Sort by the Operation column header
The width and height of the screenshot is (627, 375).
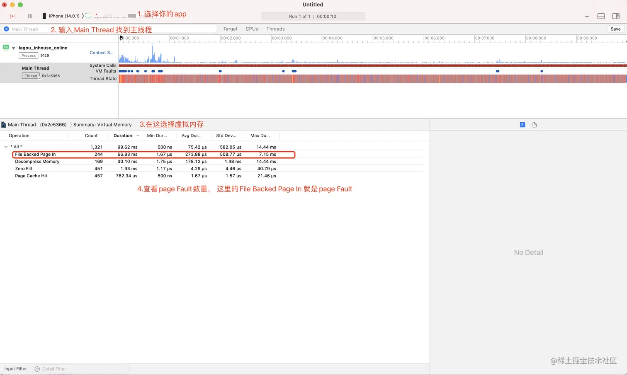[x=19, y=136]
